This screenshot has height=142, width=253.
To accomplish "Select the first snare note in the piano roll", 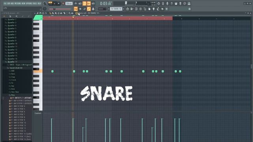I will [x=53, y=71].
